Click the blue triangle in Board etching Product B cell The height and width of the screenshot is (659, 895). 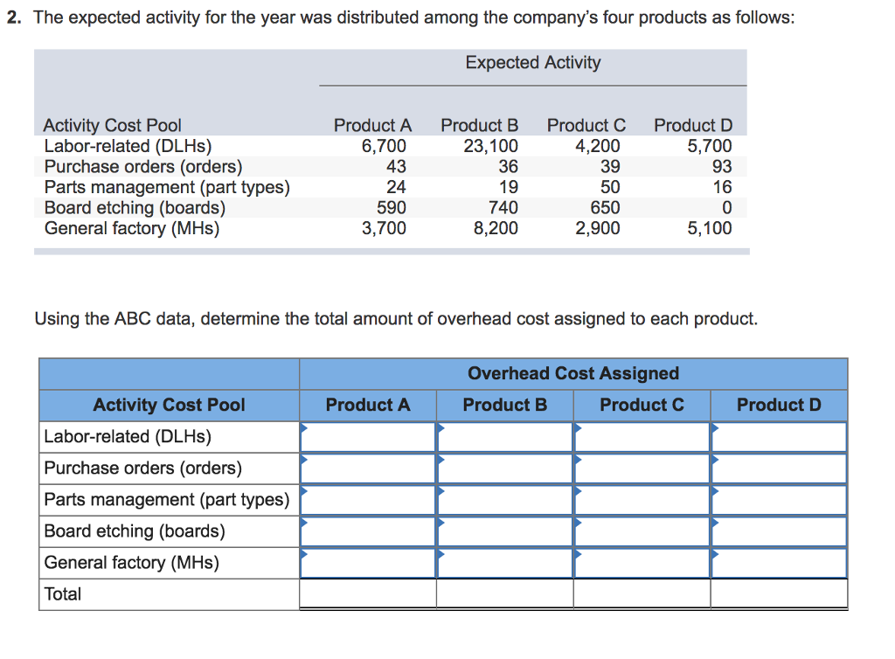pos(441,523)
